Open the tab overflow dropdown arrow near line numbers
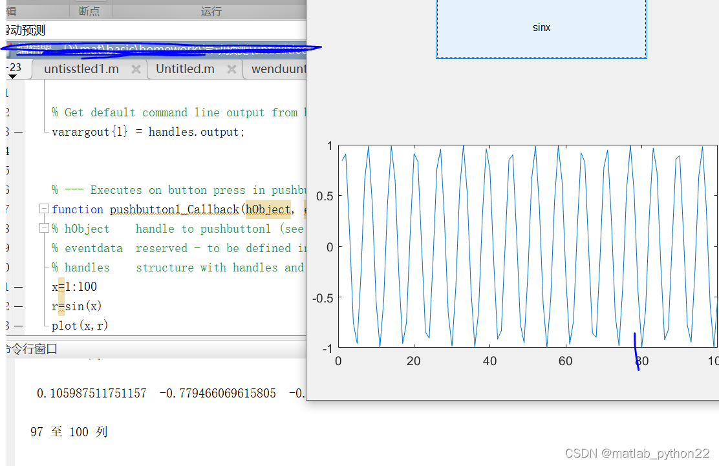Screen dimensions: 719x466 12,77
